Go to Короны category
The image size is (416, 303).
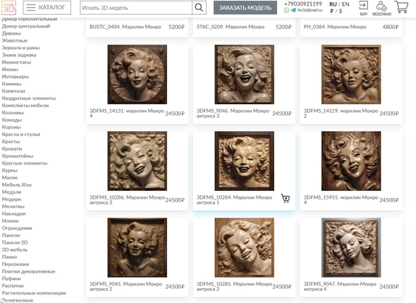(x=11, y=127)
